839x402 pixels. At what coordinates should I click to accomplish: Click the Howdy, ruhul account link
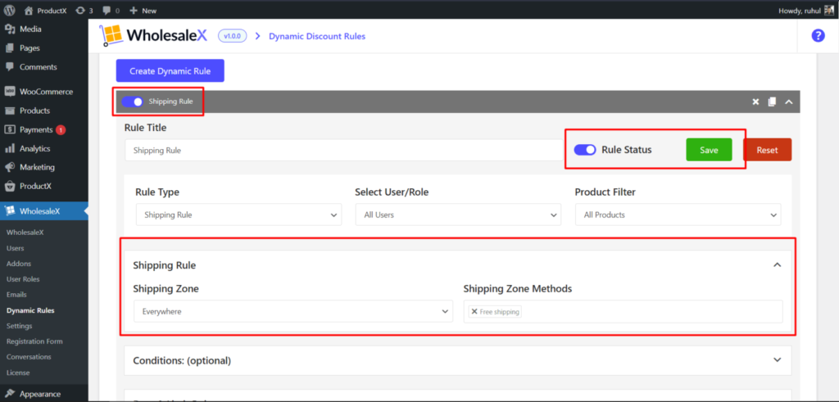click(x=800, y=11)
